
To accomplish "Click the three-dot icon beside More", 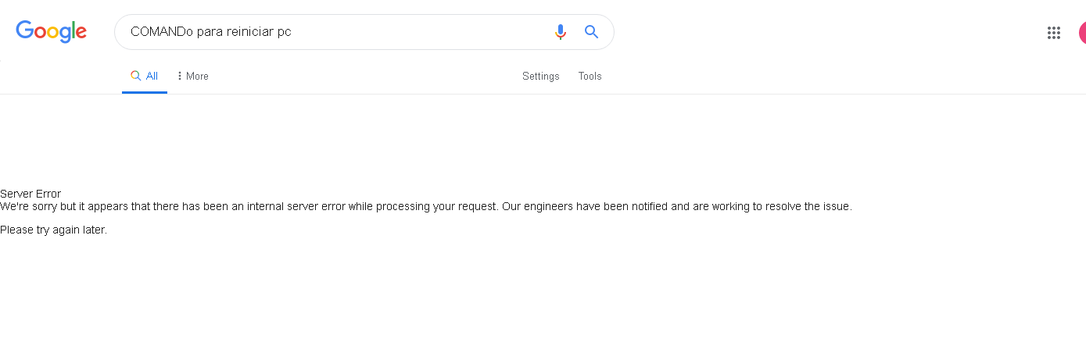I will (x=180, y=76).
